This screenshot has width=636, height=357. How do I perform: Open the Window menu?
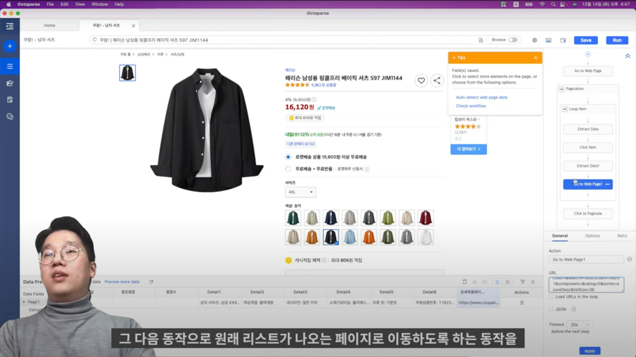[99, 4]
